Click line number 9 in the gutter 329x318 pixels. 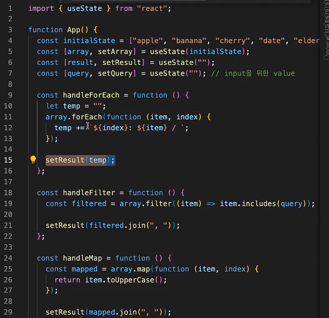[x=10, y=95]
